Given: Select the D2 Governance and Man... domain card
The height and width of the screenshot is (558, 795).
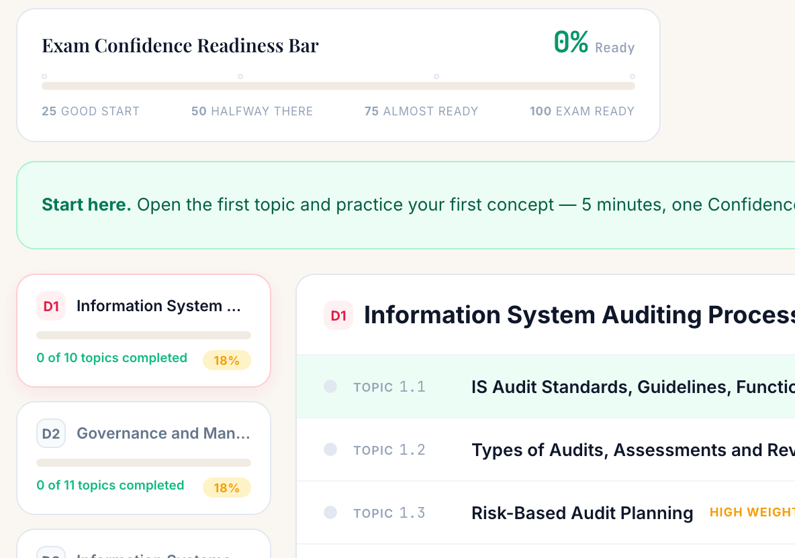Looking at the screenshot, I should [x=144, y=458].
